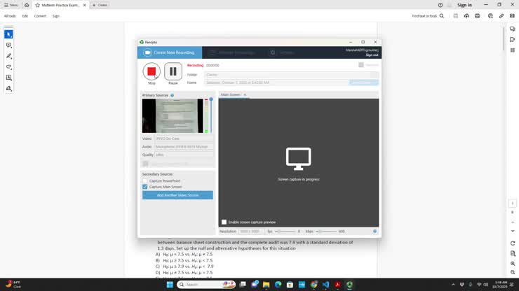Sign out of Panopto
The width and height of the screenshot is (519, 291).
[372, 55]
